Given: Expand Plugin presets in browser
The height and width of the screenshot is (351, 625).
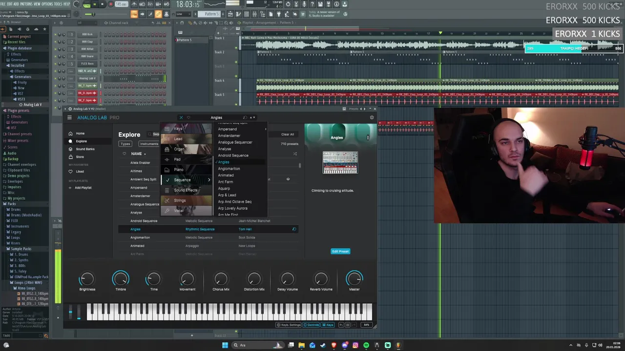Looking at the screenshot, I should tap(18, 111).
